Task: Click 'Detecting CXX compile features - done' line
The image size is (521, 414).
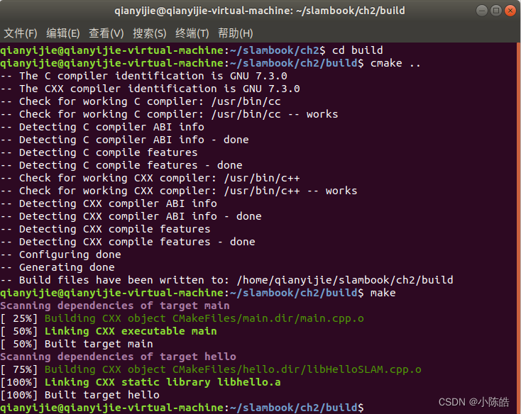Action: coord(128,242)
